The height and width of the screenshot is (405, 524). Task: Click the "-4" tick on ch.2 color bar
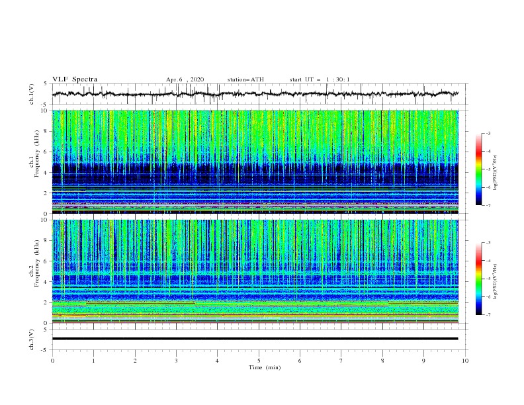[x=488, y=261]
